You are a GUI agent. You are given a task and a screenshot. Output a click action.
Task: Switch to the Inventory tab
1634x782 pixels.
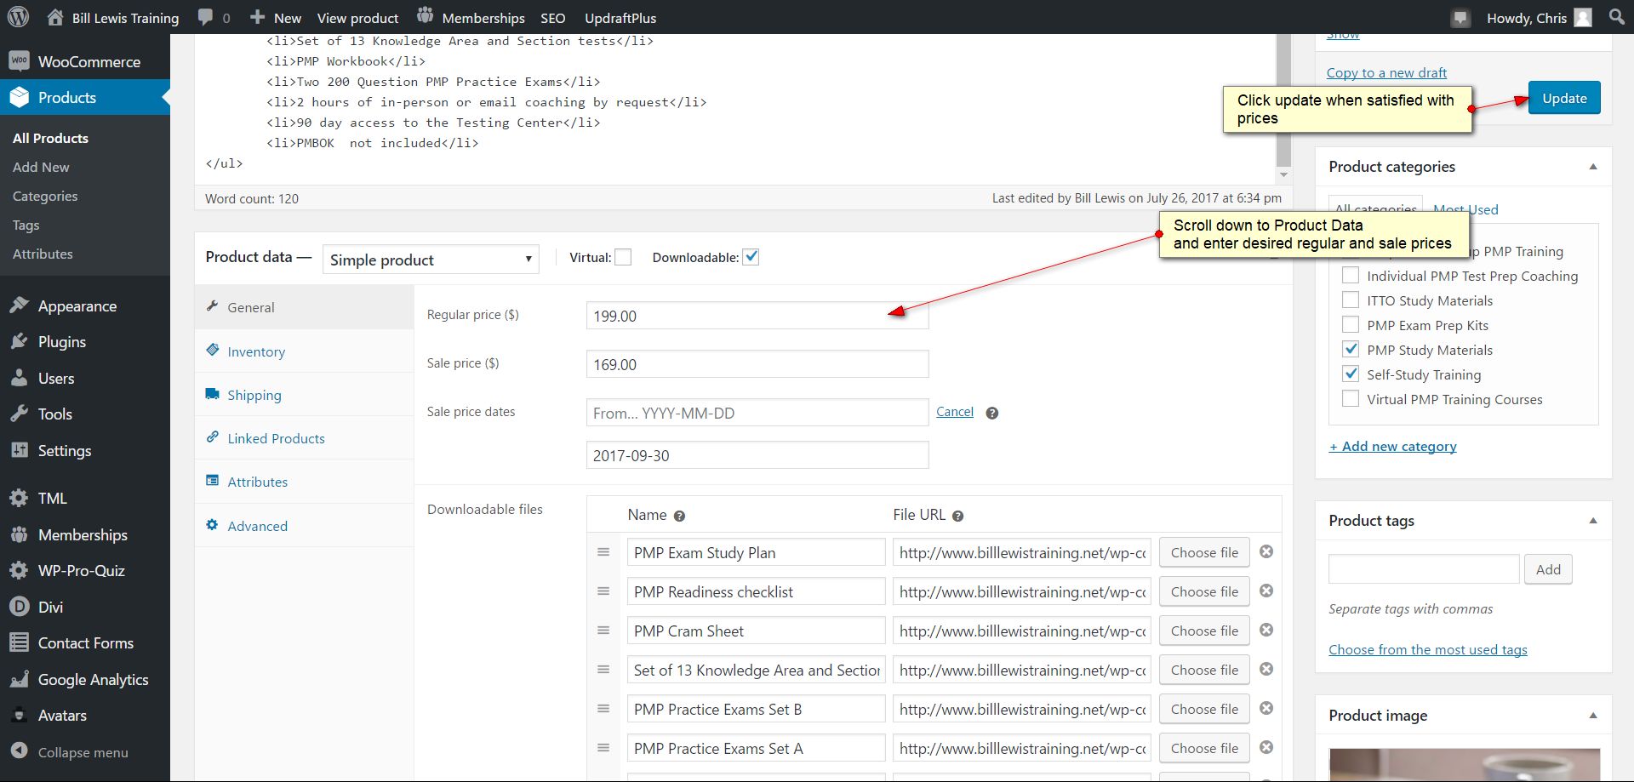click(x=256, y=351)
